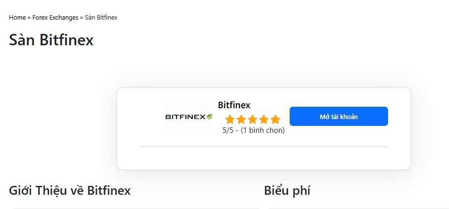Choose the third star in rating
449x209 pixels.
(x=253, y=119)
